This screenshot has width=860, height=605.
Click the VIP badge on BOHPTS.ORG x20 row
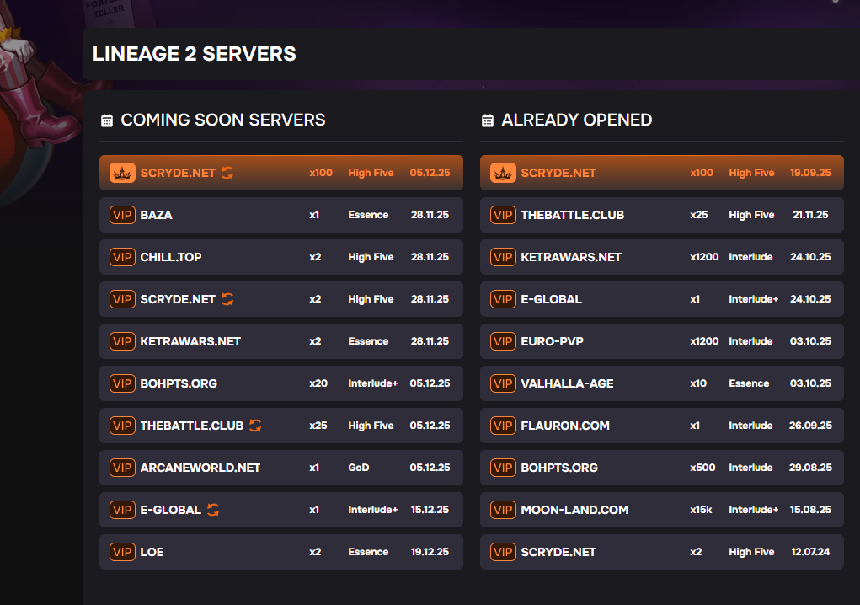coord(122,383)
